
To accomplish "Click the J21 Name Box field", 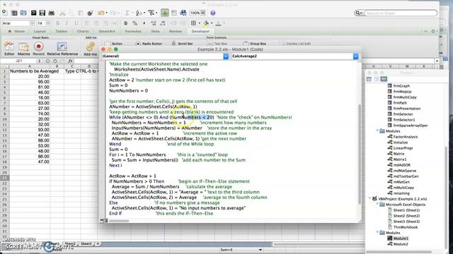I will pos(19,61).
